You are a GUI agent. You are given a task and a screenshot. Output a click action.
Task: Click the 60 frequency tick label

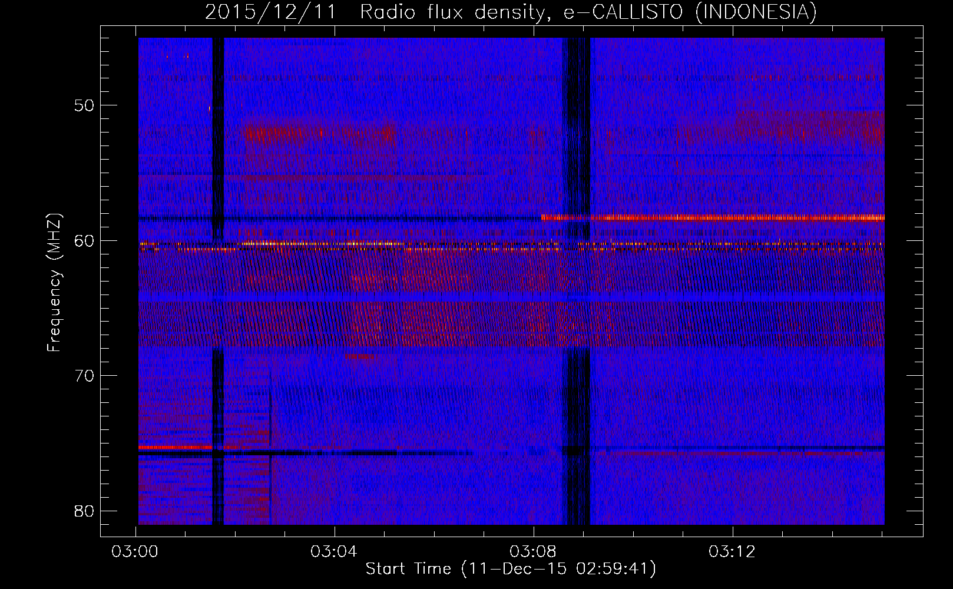tap(85, 240)
